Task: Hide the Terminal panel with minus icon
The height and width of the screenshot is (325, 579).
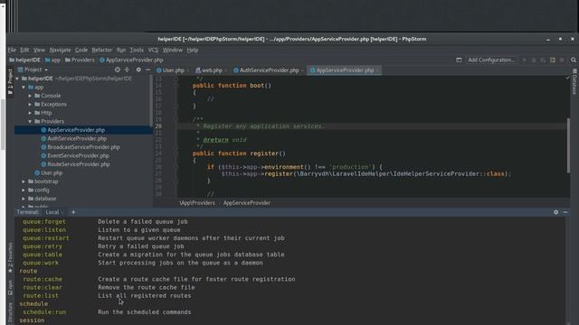Action: pyautogui.click(x=565, y=212)
